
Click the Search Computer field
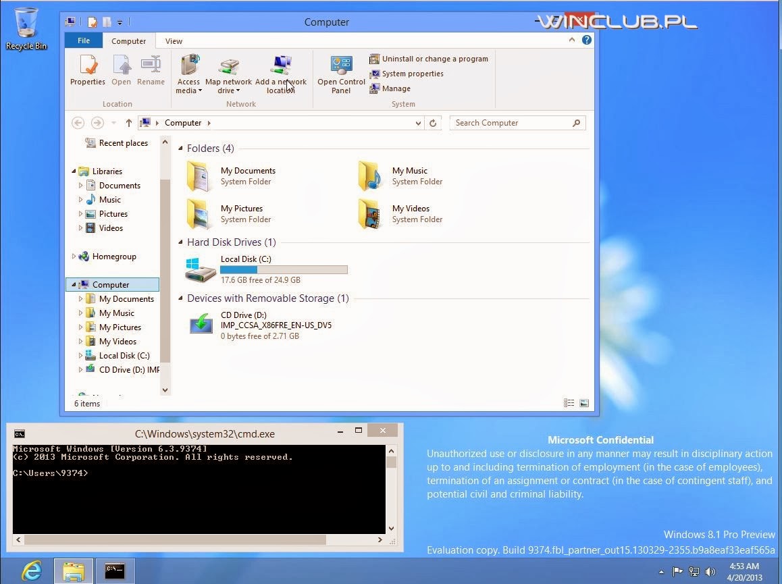click(517, 123)
